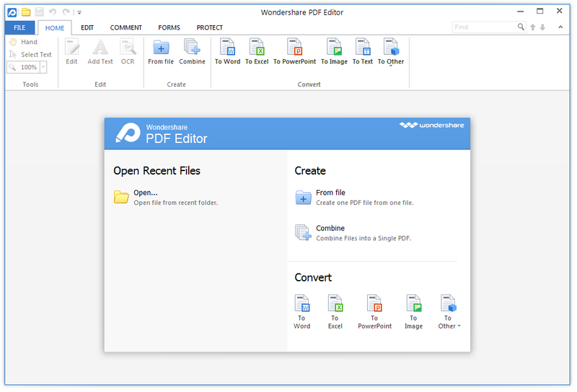This screenshot has height=392, width=577.
Task: Activate the Select Text tool
Action: [30, 55]
